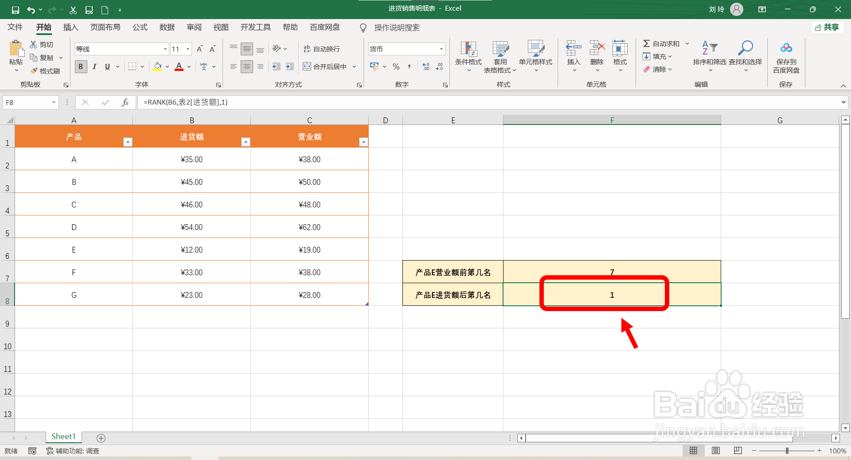Click the Paste clipboard icon

point(16,48)
